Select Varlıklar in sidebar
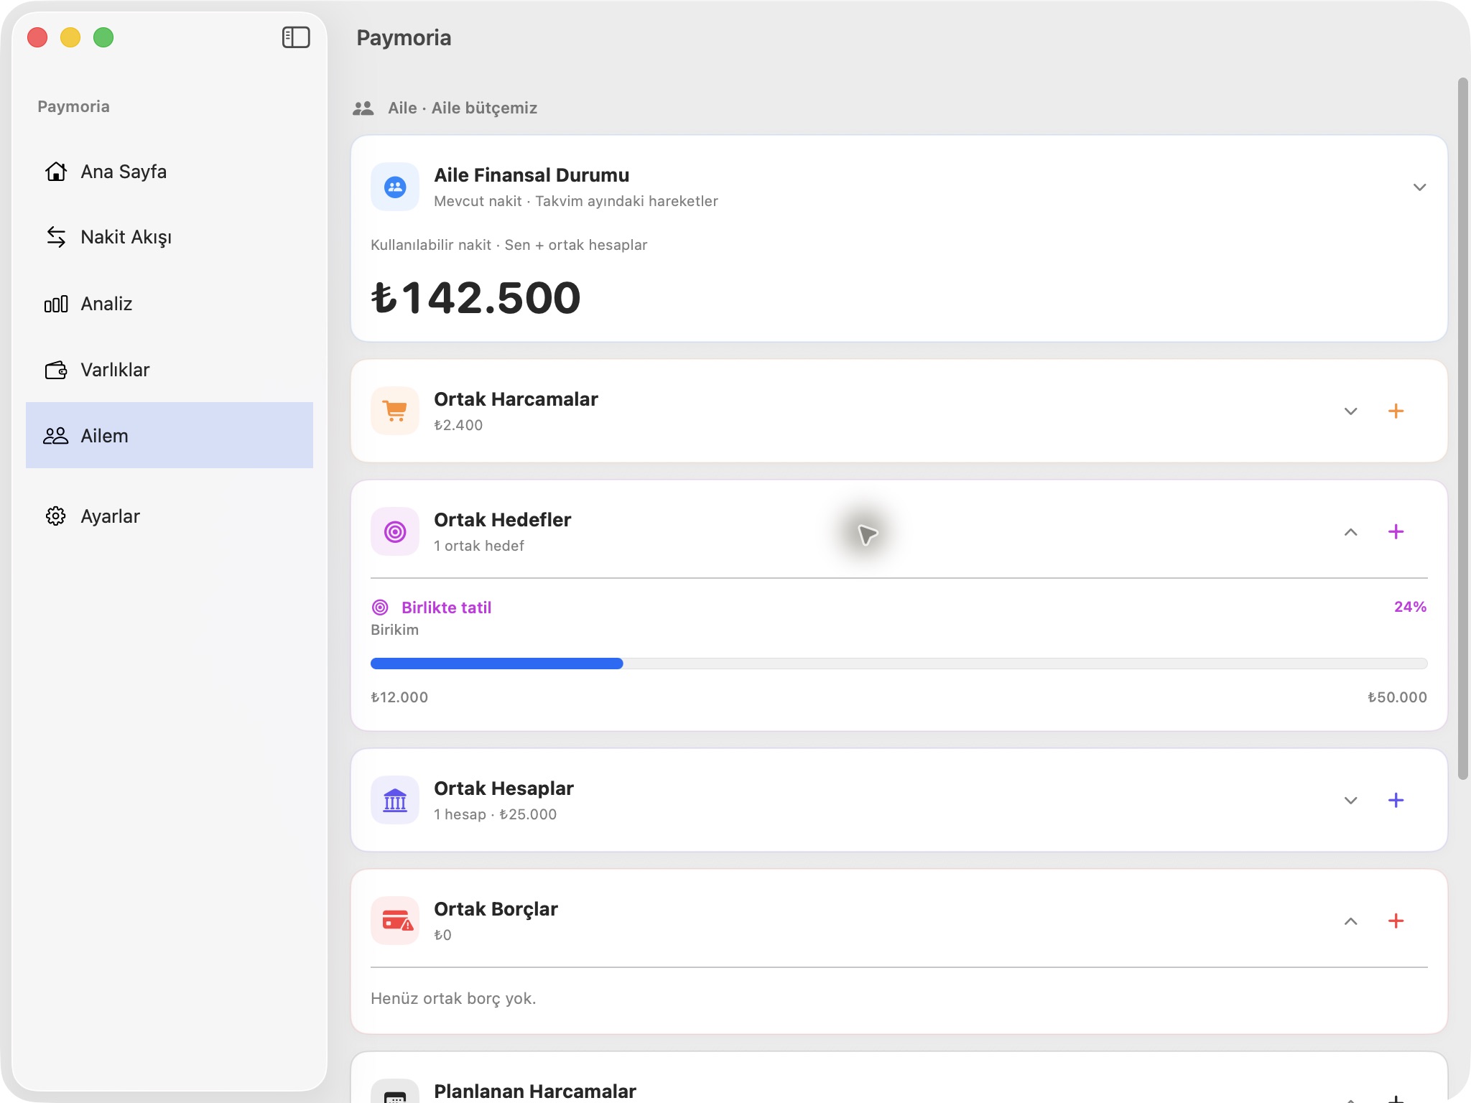 (170, 370)
